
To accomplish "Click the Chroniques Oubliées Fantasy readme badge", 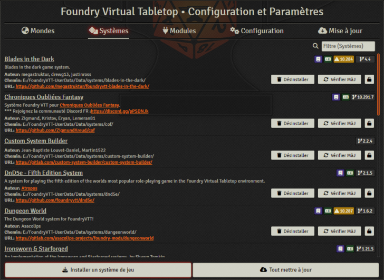I will pos(336,97).
